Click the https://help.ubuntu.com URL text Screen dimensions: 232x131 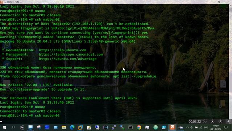pyautogui.click(x=63, y=50)
